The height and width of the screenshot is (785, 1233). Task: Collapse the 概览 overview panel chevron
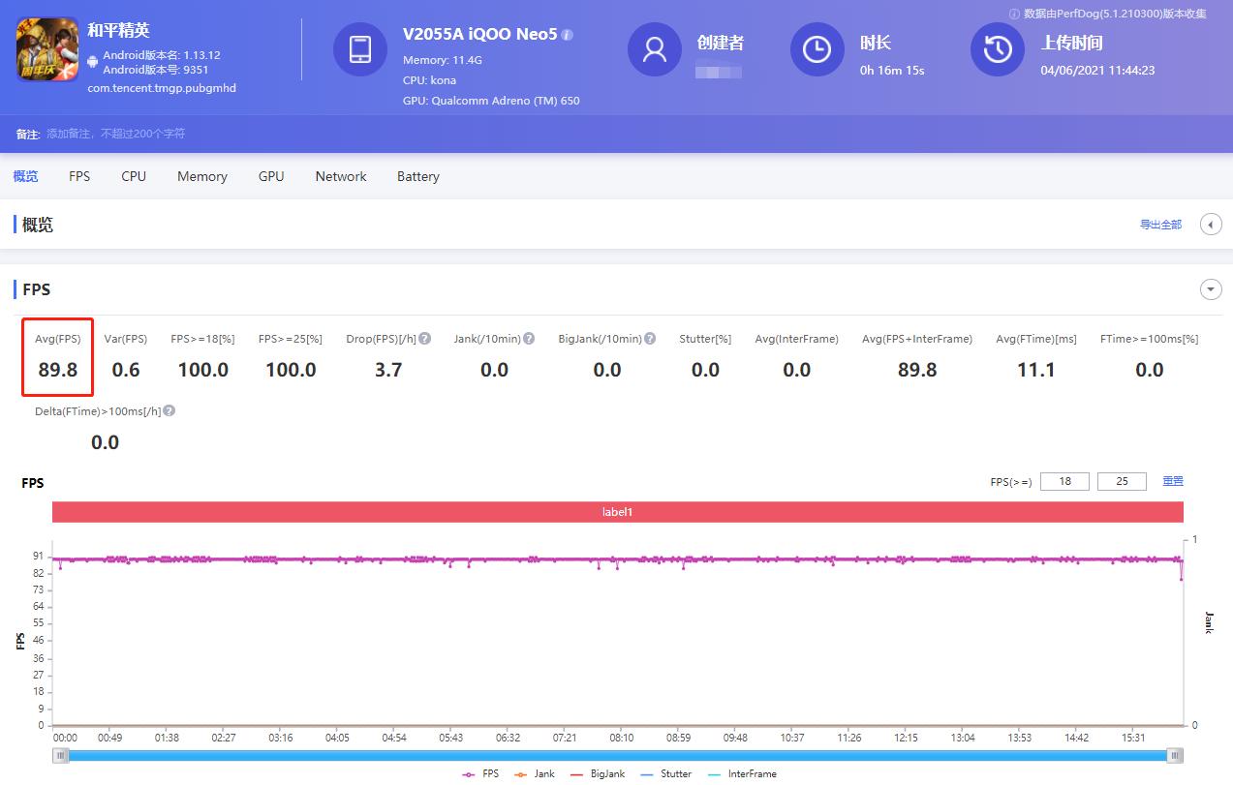pyautogui.click(x=1210, y=224)
